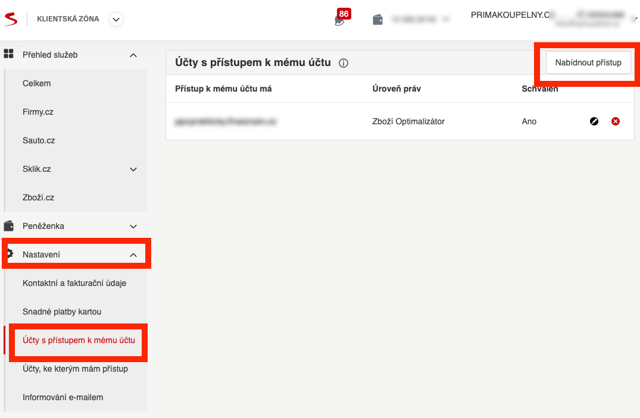
Task: Click the Klientská zóna title
Action: pyautogui.click(x=68, y=19)
